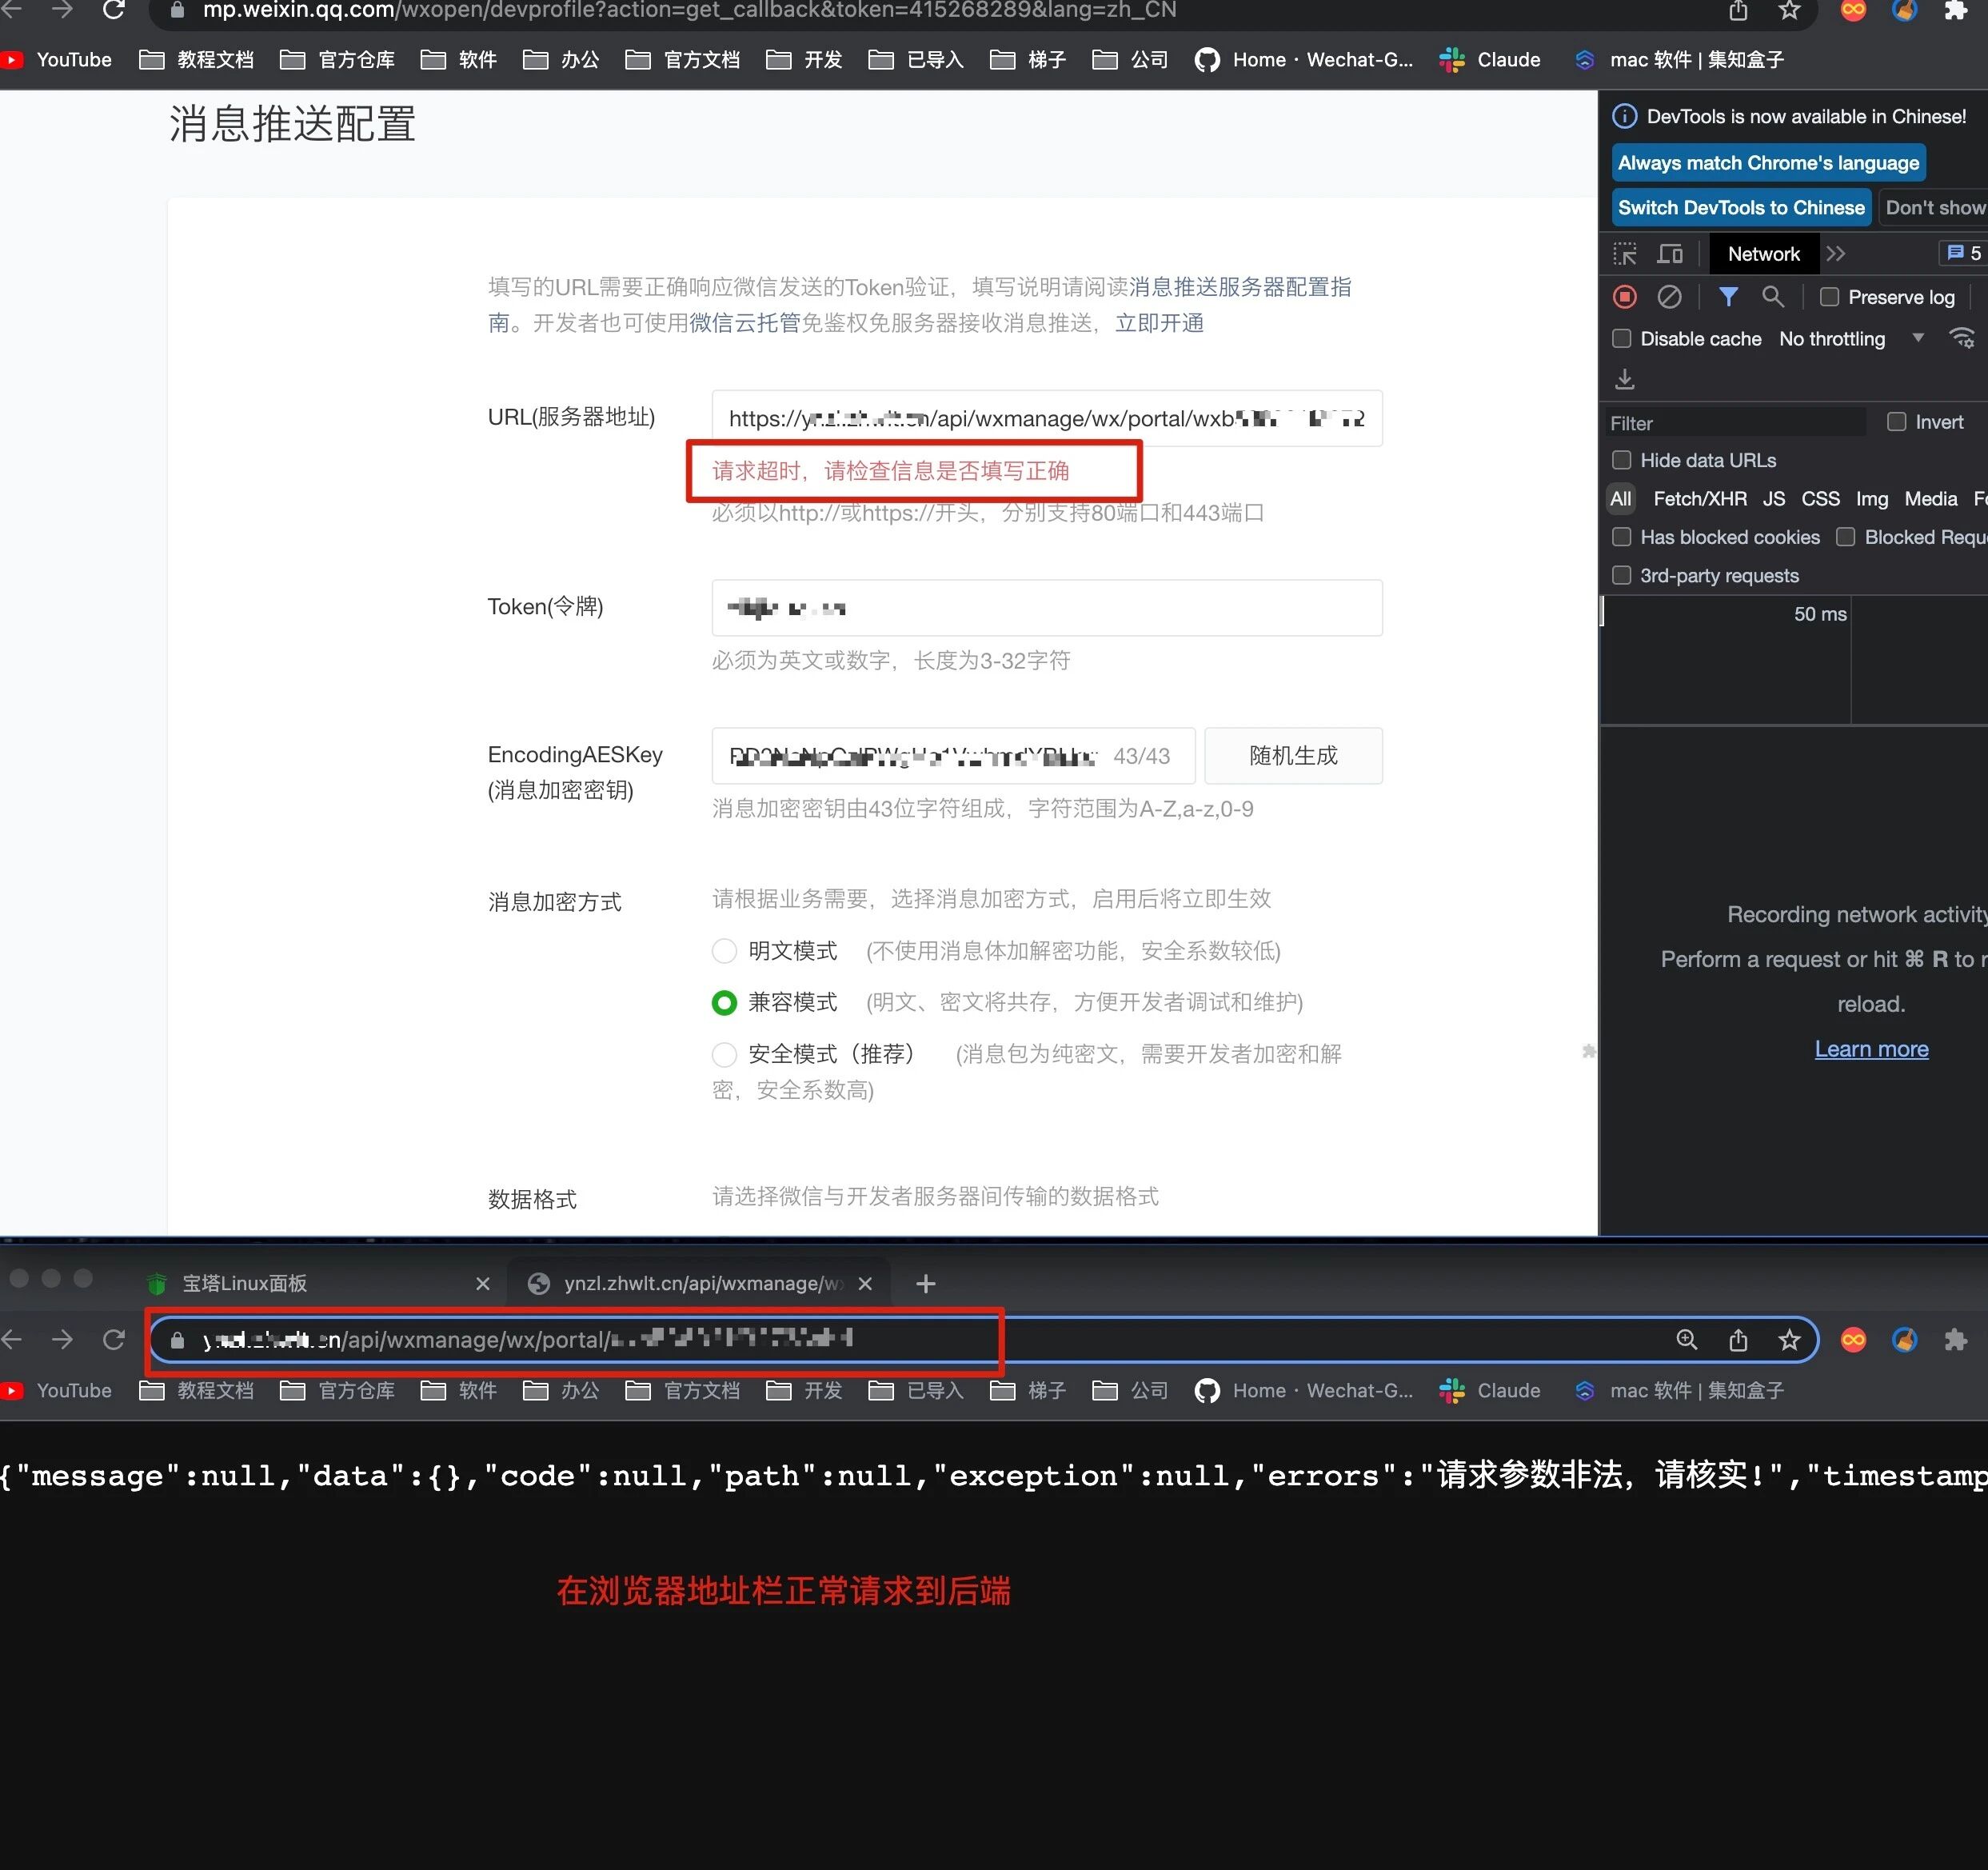1988x1870 pixels.
Task: Click the 随机生成 button
Action: (x=1292, y=756)
